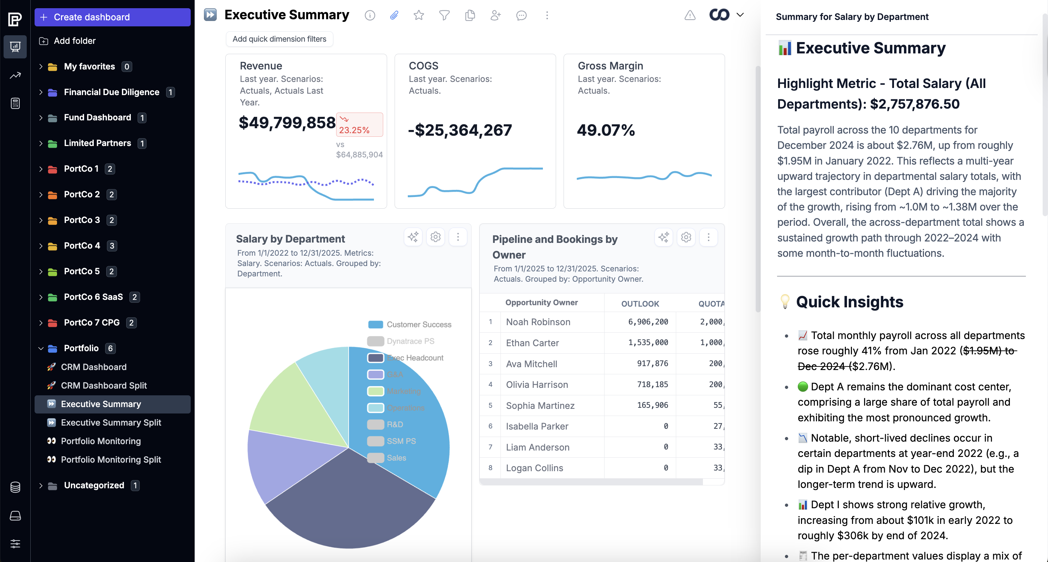This screenshot has width=1048, height=562.
Task: Toggle the Dynatrace PS series in the pie legend
Action: pos(410,341)
